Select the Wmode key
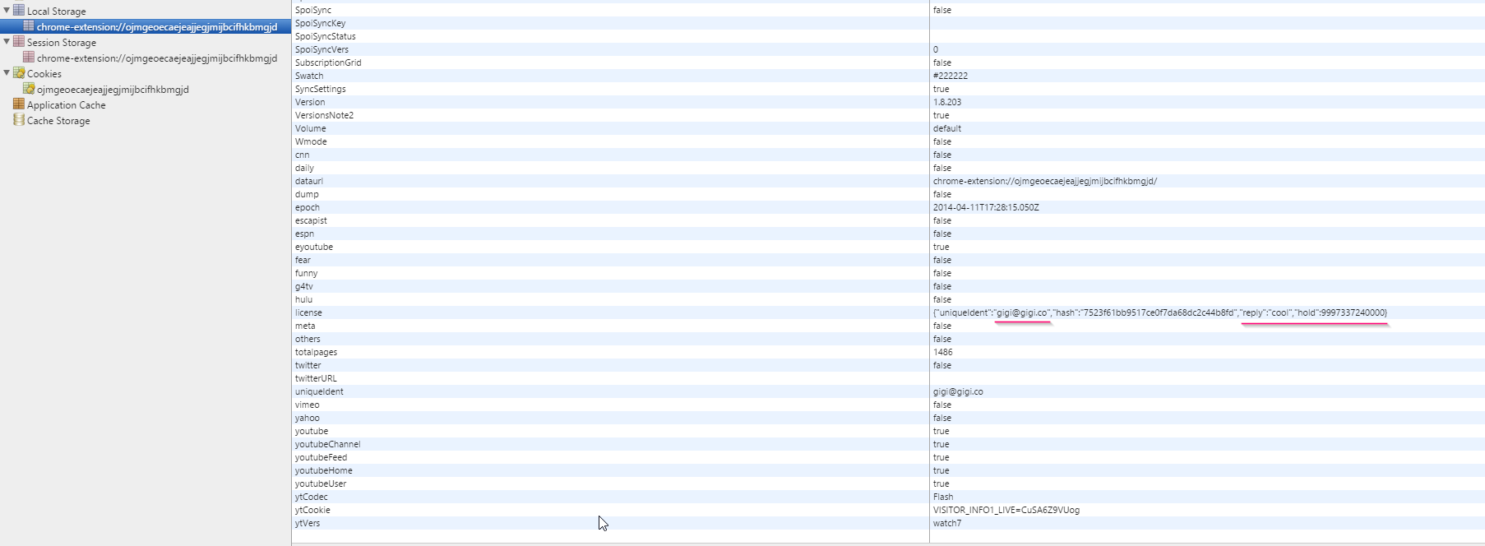Screen dimensions: 1485x546 311,141
